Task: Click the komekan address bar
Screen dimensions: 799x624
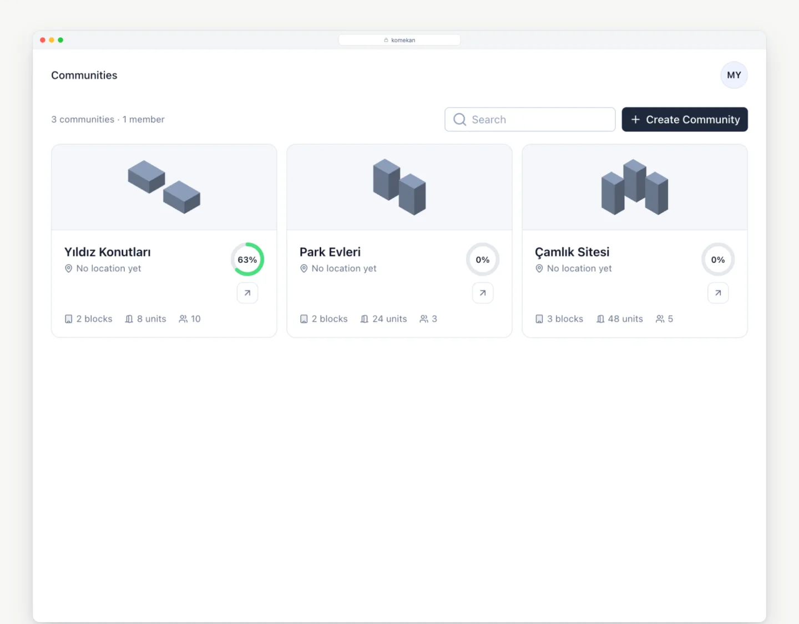Action: [399, 40]
